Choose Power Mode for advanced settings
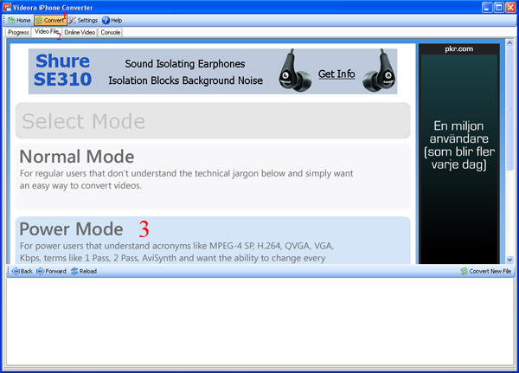Screen dimensions: 519x373 click(x=213, y=241)
